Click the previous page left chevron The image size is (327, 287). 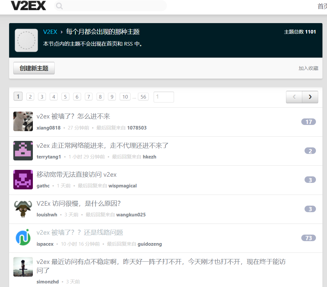(294, 97)
